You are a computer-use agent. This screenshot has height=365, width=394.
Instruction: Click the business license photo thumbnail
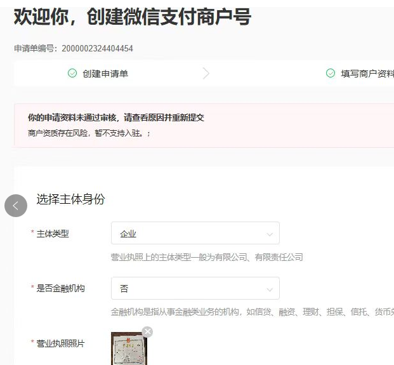[129, 348]
